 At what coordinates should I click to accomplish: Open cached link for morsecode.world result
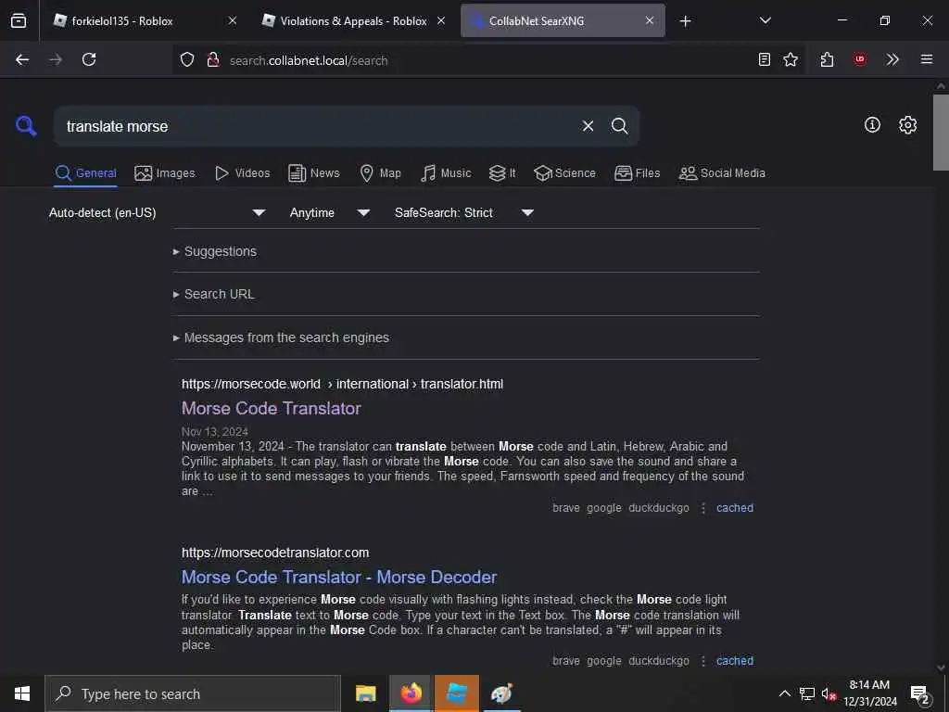point(735,508)
